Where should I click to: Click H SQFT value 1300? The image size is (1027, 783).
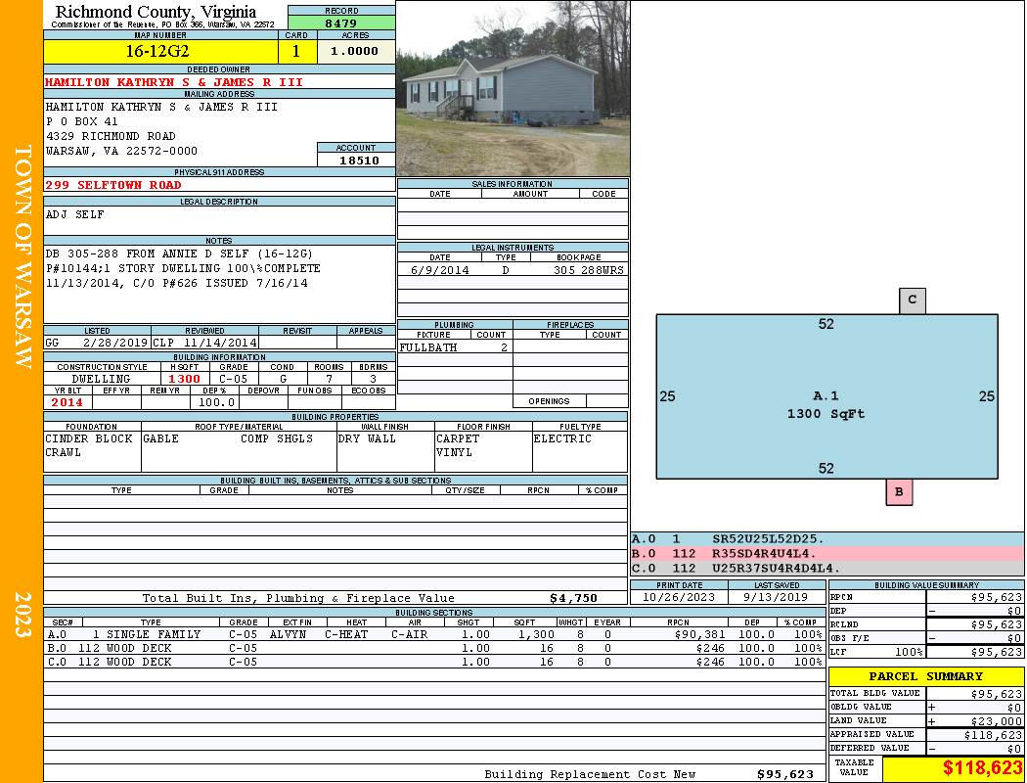coord(184,379)
